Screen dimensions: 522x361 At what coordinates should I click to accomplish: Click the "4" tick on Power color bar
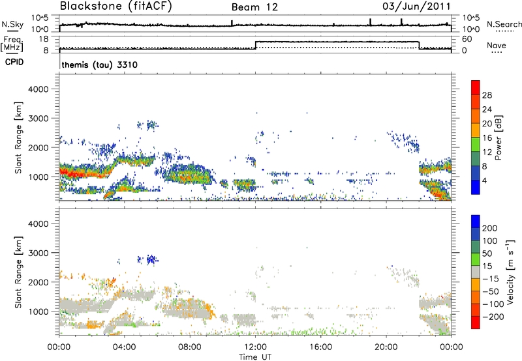point(485,180)
